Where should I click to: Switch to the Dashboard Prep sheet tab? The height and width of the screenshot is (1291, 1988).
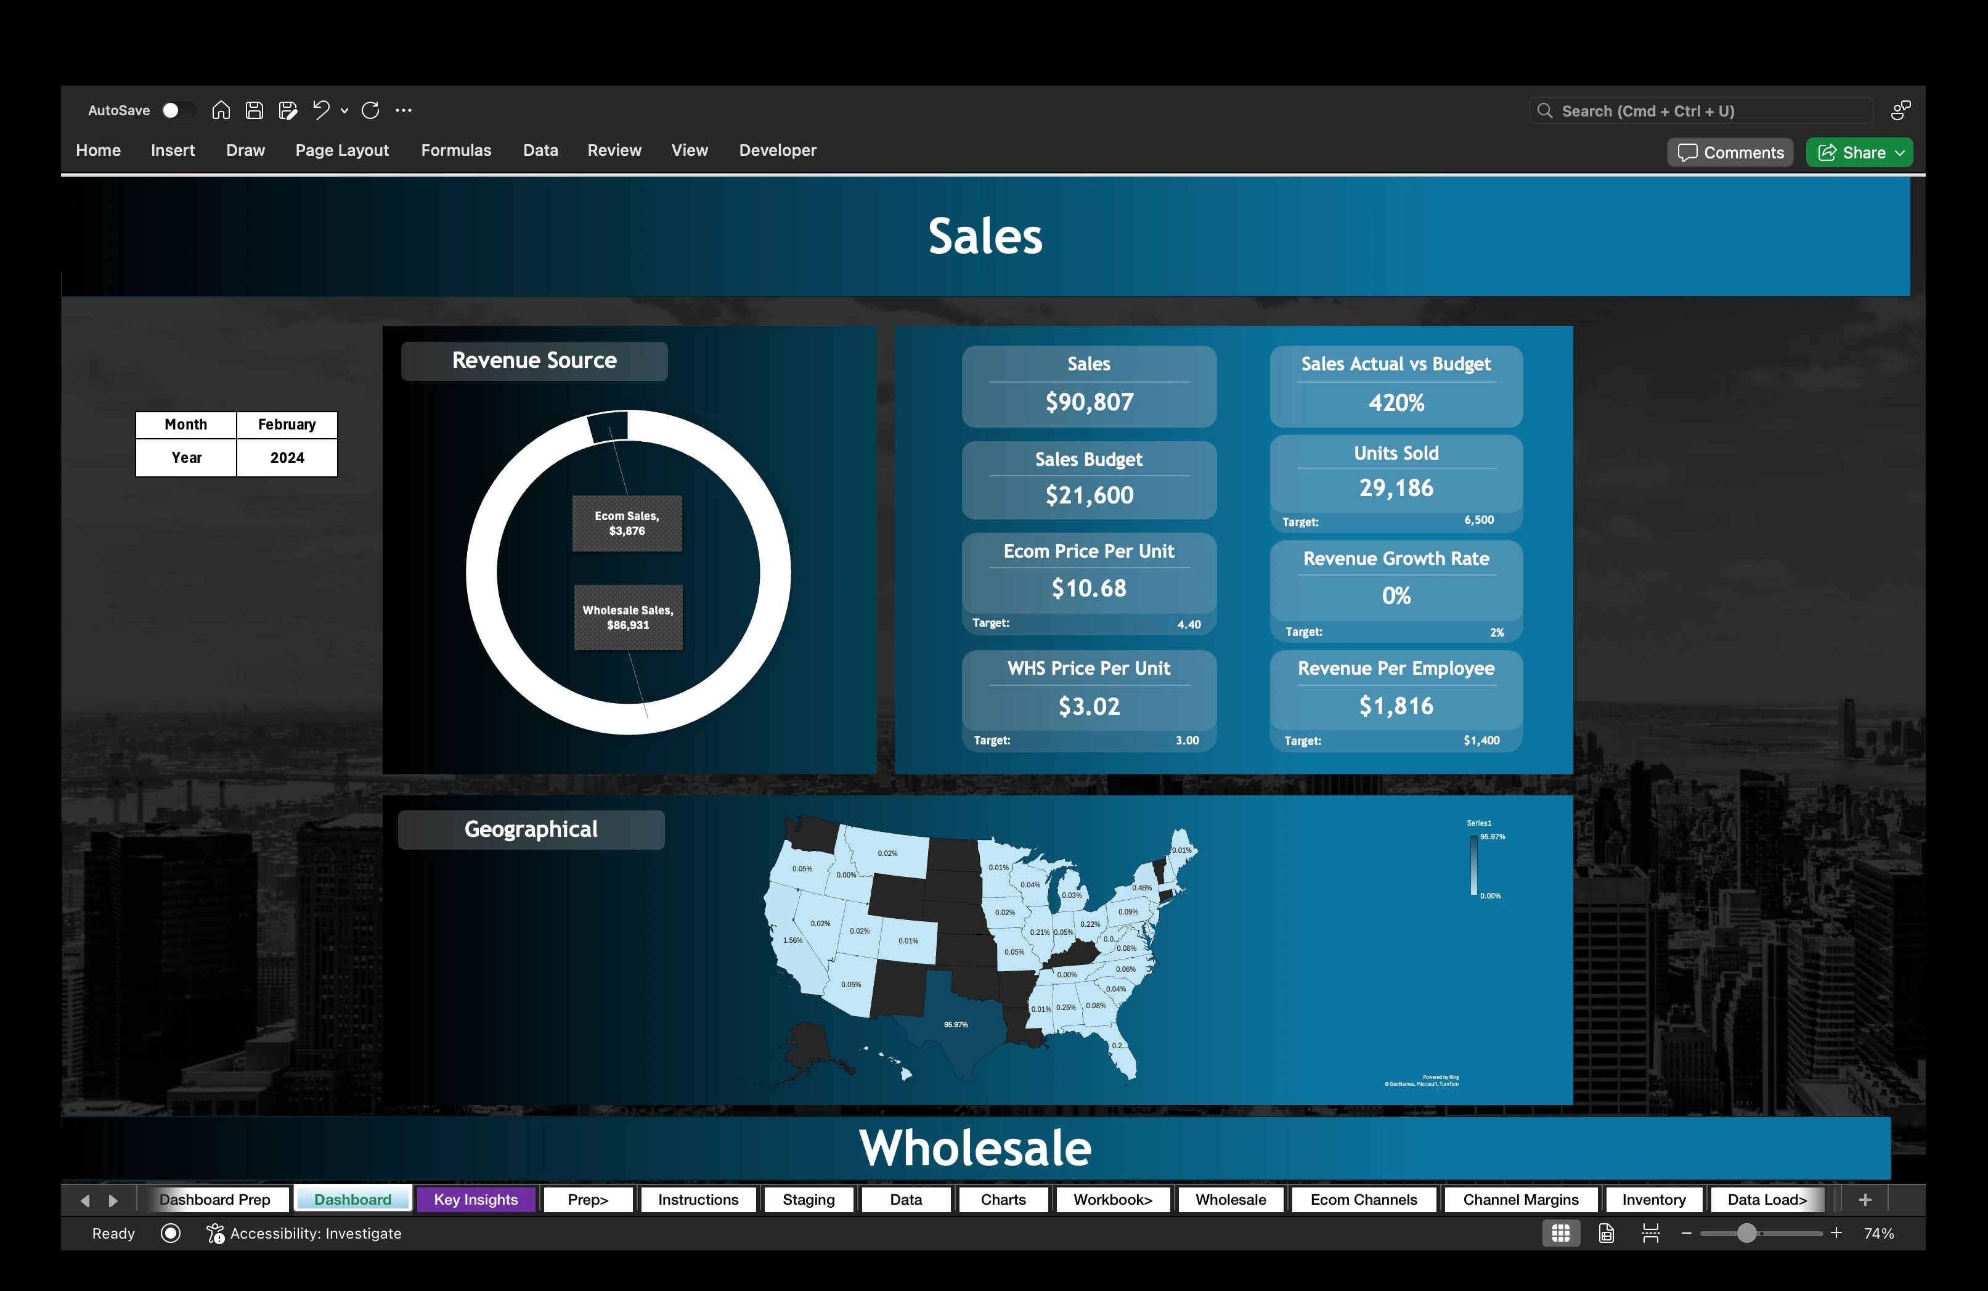(214, 1199)
